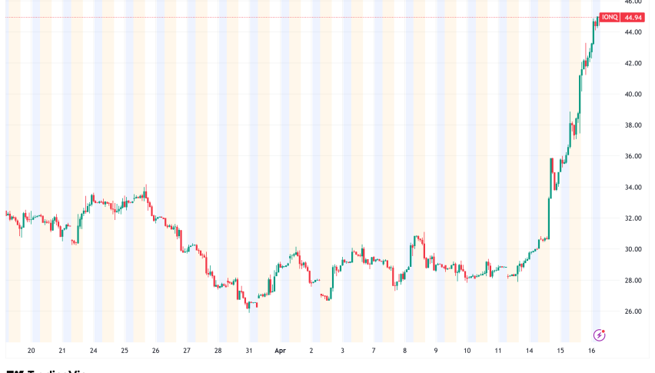Click the Apr month label on time axis
655x373 pixels.
coord(280,350)
